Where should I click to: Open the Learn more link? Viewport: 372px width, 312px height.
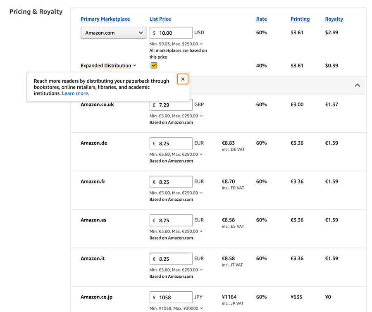[76, 93]
